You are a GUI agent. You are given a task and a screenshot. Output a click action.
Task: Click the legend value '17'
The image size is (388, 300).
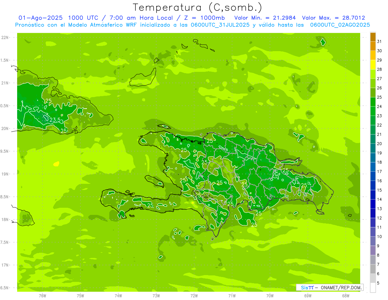(x=380, y=172)
